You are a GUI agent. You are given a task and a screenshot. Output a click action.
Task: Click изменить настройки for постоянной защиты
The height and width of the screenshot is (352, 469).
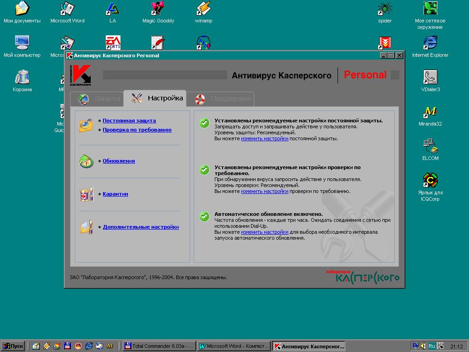265,138
